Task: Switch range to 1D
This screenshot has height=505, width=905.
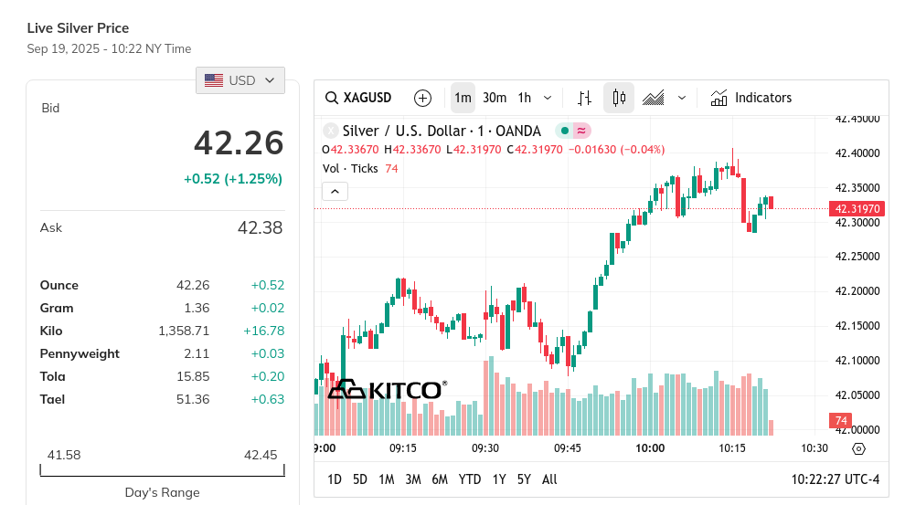Action: point(335,479)
